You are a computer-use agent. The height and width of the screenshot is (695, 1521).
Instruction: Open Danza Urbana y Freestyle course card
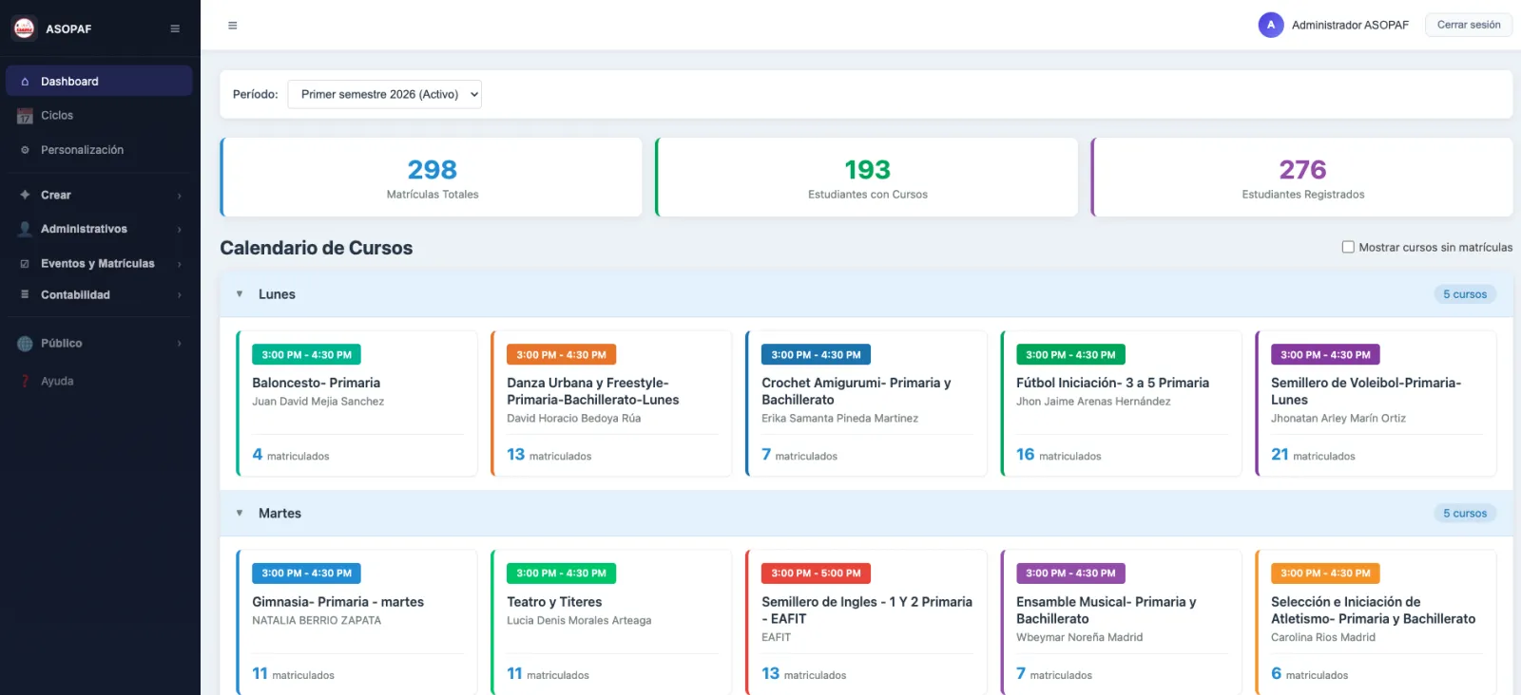tap(611, 404)
